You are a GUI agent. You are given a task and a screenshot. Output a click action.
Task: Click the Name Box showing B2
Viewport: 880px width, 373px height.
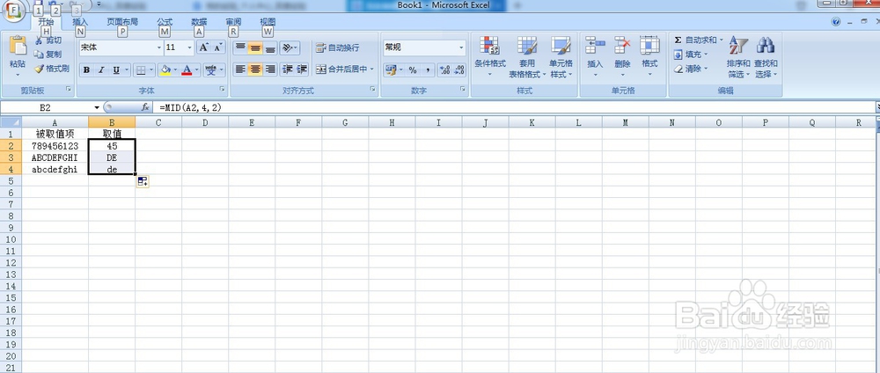pyautogui.click(x=47, y=107)
